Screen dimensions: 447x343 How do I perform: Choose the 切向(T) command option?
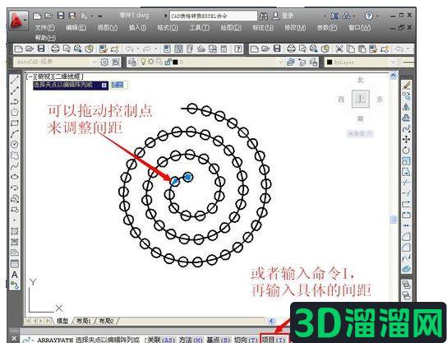[246, 340]
